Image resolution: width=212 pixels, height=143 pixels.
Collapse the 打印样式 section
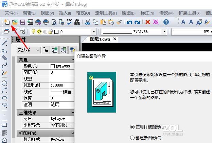[73, 133]
